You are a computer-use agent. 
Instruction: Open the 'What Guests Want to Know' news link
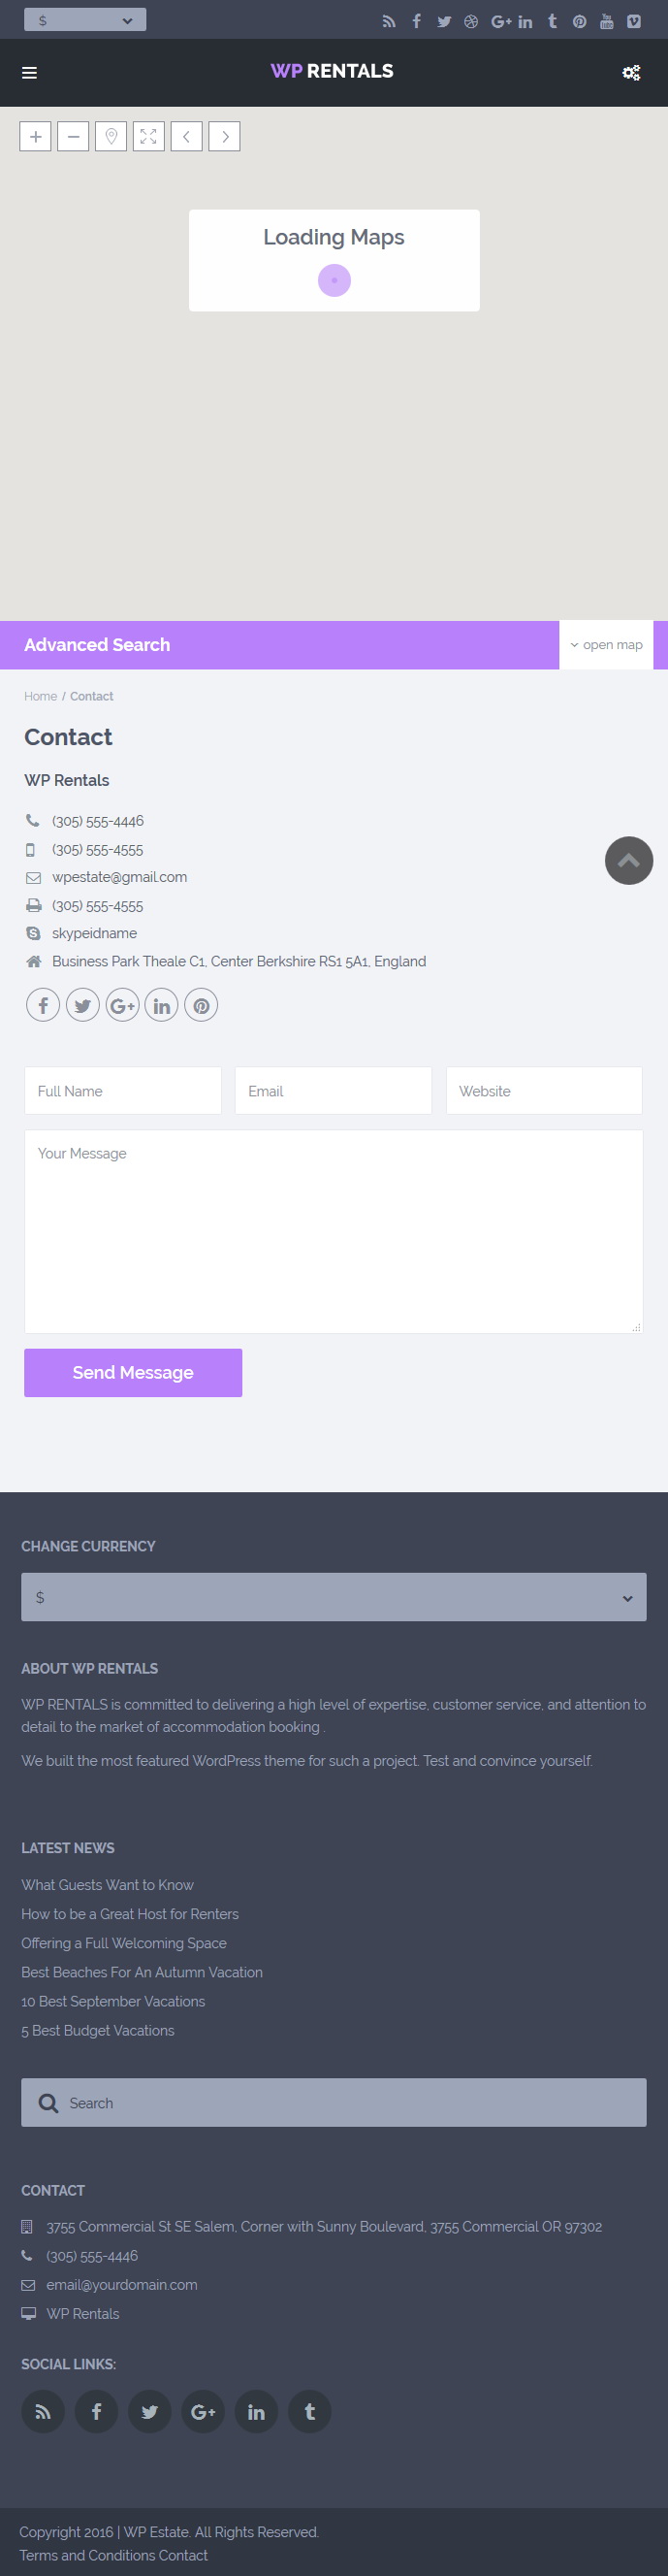[x=108, y=1884]
